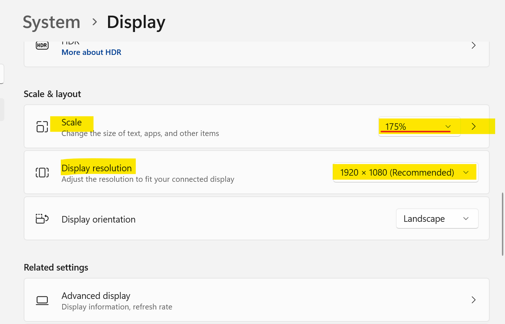Click the Display resolution icon

click(x=42, y=172)
